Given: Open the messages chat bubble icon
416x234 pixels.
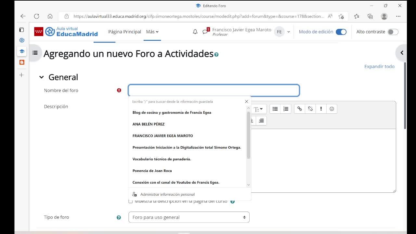Looking at the screenshot, I should 205,32.
